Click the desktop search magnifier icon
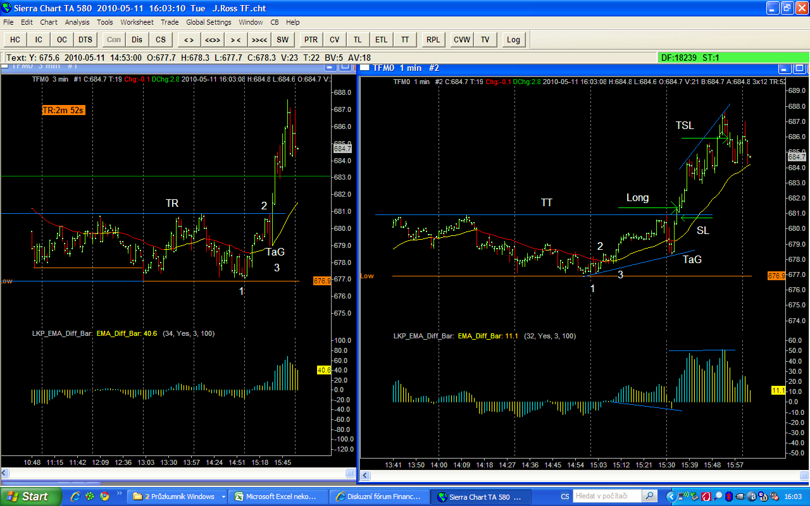 point(649,497)
